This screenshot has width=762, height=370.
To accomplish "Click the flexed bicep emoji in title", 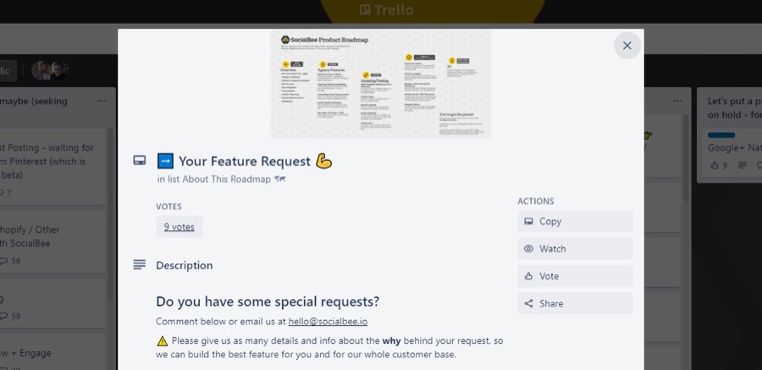I will point(323,161).
